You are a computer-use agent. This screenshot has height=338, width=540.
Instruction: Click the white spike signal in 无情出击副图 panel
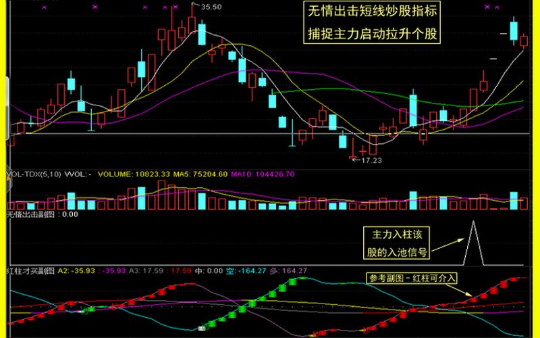pos(474,243)
